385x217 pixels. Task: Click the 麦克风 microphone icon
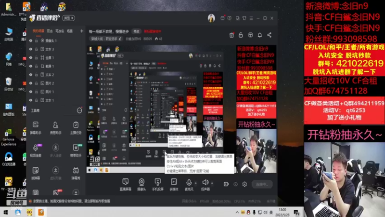[x=189, y=183]
